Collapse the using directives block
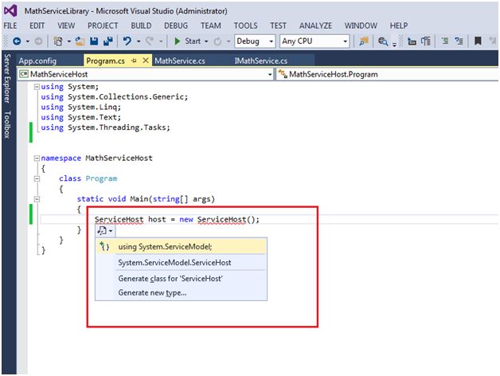 pyautogui.click(x=37, y=87)
